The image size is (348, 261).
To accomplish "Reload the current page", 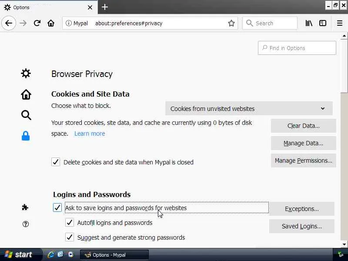I will pos(37,23).
